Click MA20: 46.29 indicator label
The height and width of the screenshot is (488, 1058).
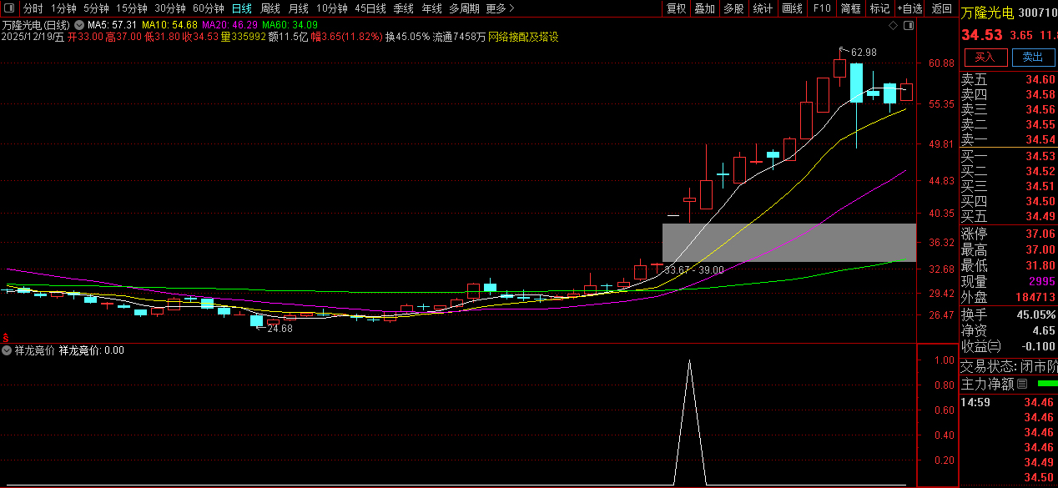pyautogui.click(x=229, y=26)
